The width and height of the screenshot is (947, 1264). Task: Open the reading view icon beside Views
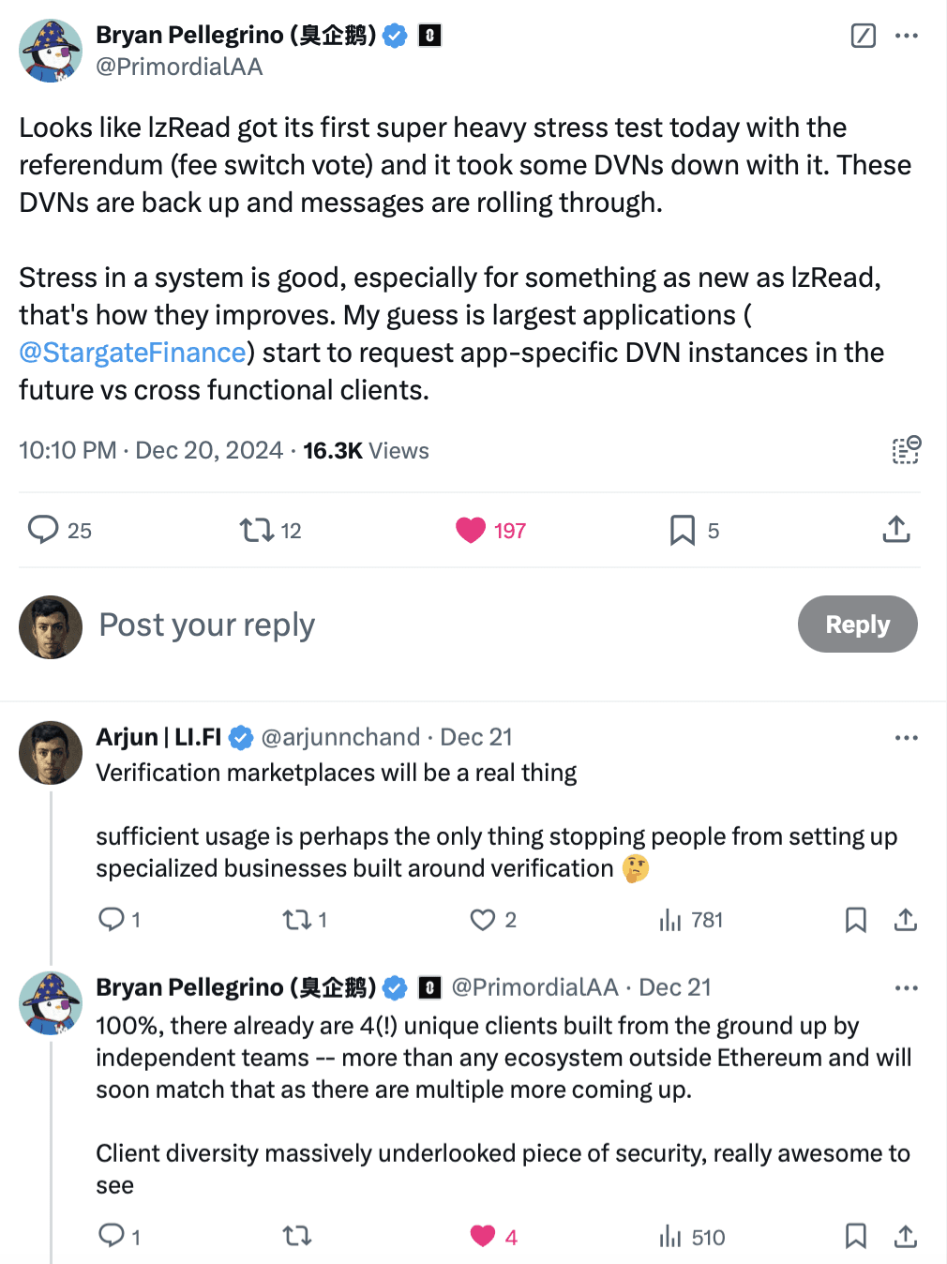(x=906, y=450)
